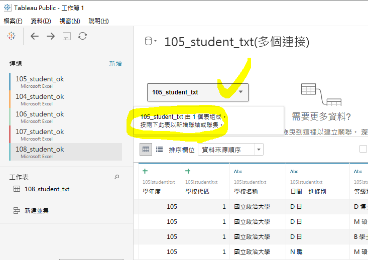Go forward with the right arrow
368x260 pixels.
click(51, 36)
